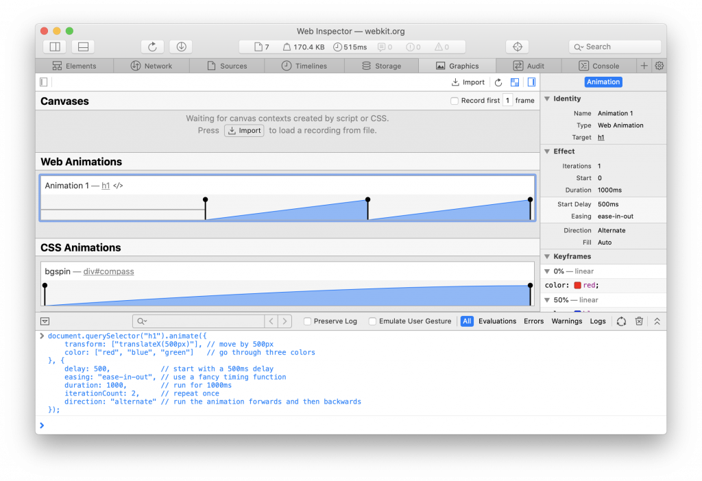Reveal h1 in DOM tree icon

(118, 186)
